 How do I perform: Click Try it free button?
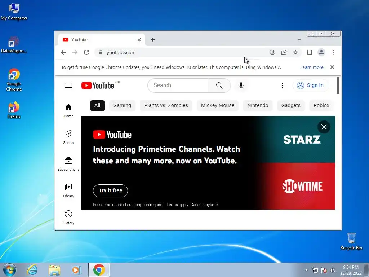(110, 190)
